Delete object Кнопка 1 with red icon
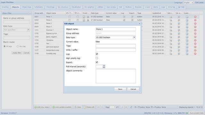The height and width of the screenshot is (115, 205). (x=195, y=30)
